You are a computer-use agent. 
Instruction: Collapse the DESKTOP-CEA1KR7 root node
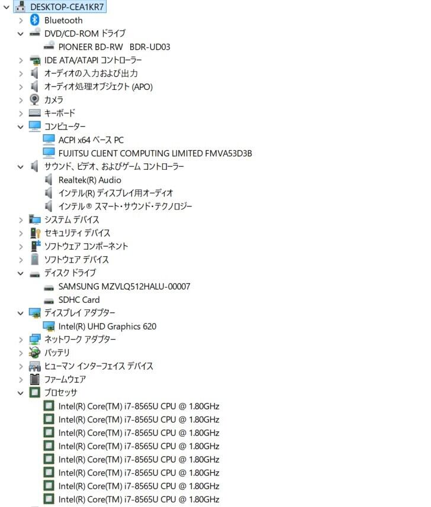pos(6,7)
